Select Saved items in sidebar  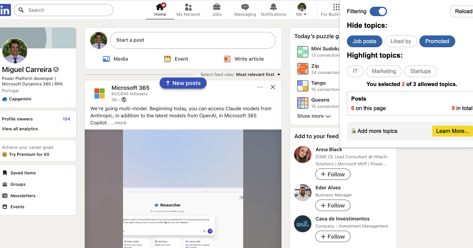pyautogui.click(x=23, y=173)
